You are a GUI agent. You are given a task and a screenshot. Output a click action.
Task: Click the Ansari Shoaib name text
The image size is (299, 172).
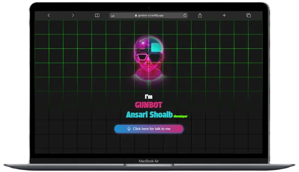149,114
